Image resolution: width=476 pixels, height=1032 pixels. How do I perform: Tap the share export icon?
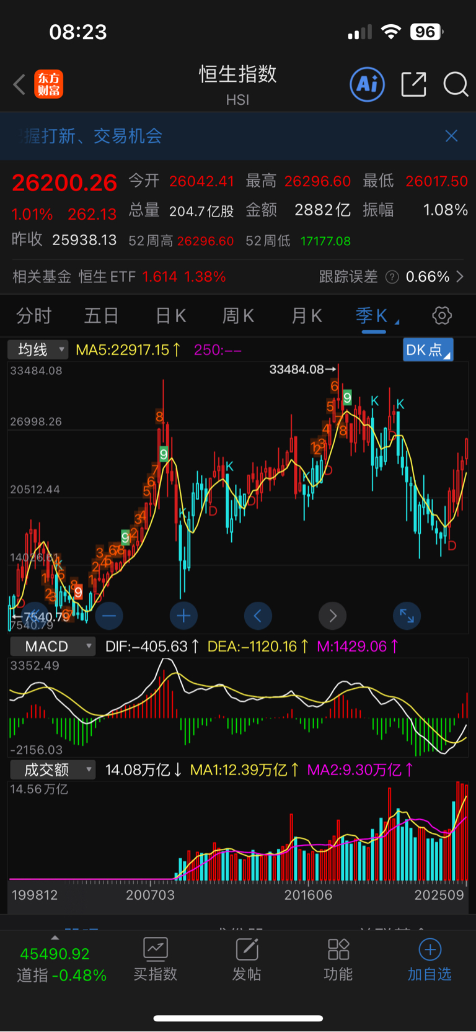(x=413, y=84)
